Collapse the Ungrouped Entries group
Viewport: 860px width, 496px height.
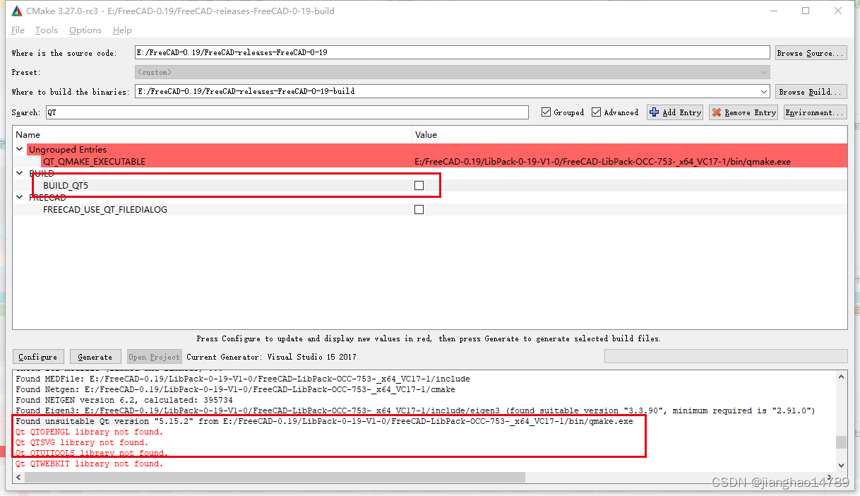click(x=20, y=149)
